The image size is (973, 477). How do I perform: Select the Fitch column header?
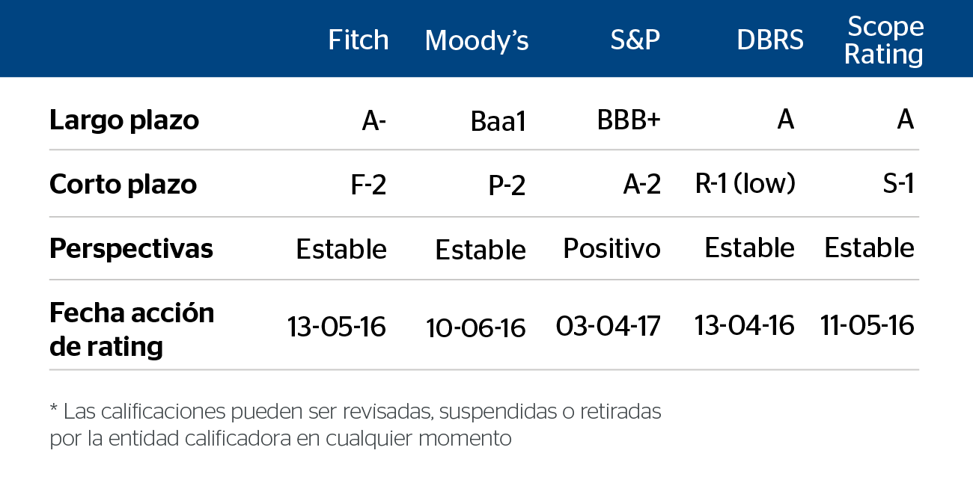pyautogui.click(x=359, y=40)
